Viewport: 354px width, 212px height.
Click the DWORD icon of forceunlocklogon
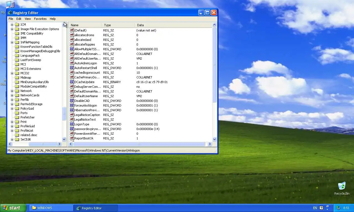tap(72, 105)
